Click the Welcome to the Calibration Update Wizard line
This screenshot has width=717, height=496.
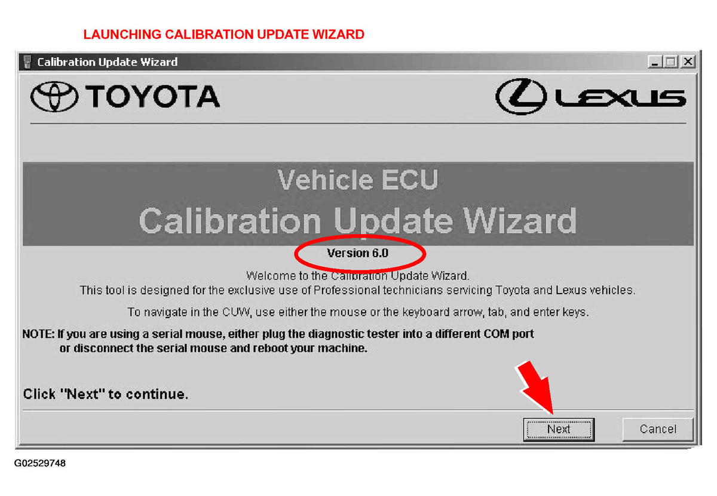click(358, 276)
